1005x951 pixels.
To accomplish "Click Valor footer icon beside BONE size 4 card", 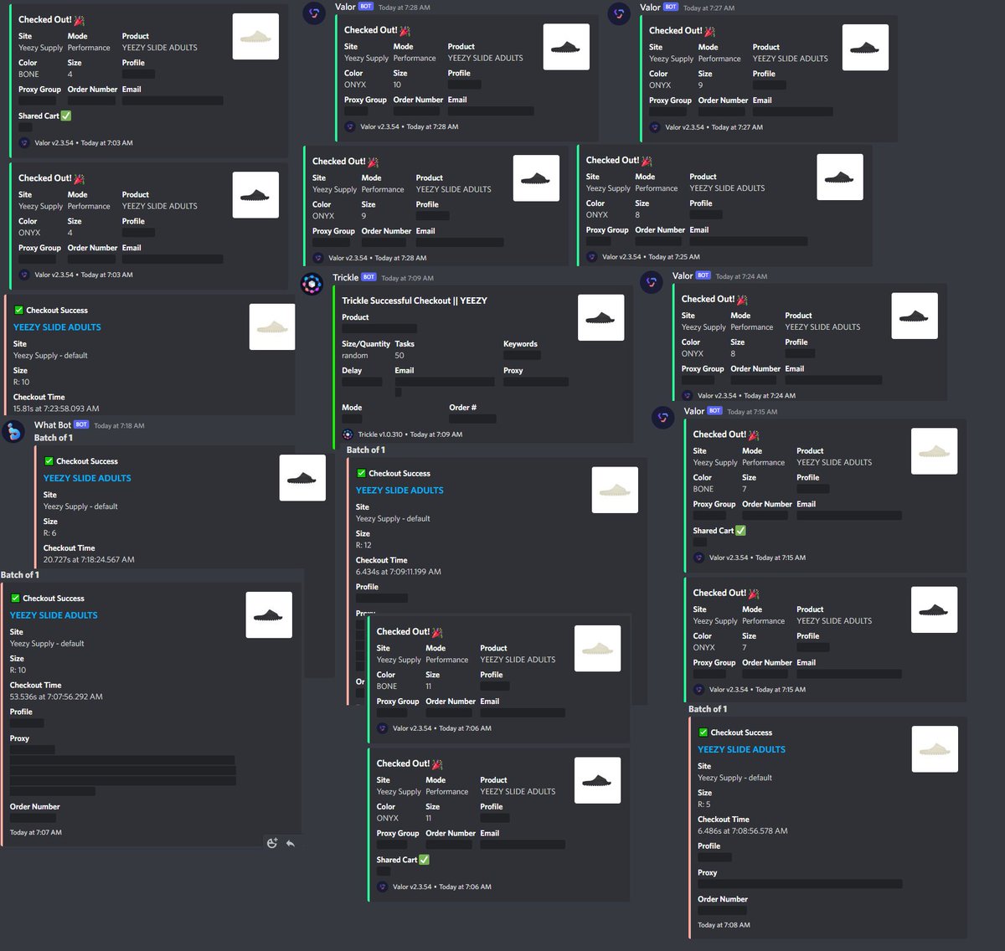I will (24, 143).
